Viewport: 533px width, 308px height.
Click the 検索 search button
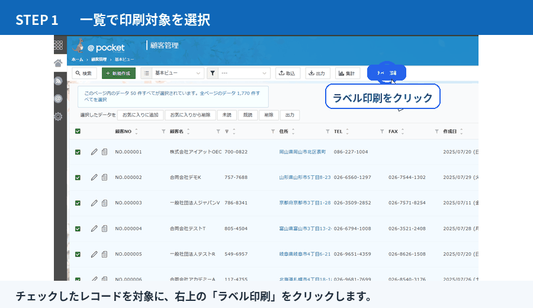[x=84, y=73]
